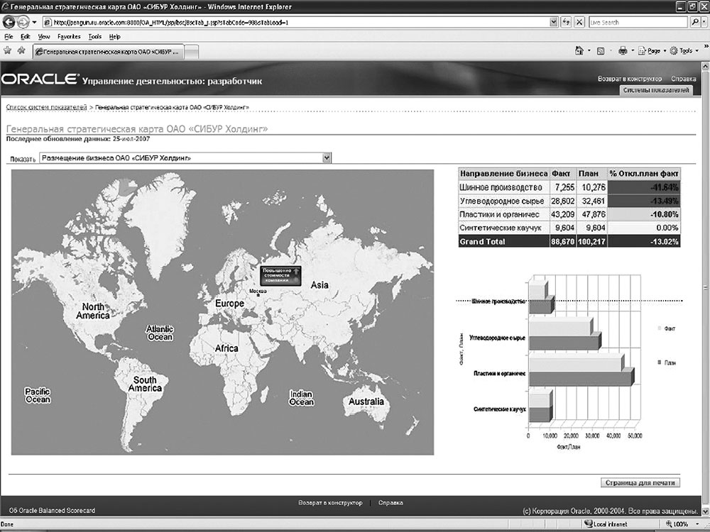Select the Системы показателей tab
Screen dimensions: 710x532
click(655, 90)
